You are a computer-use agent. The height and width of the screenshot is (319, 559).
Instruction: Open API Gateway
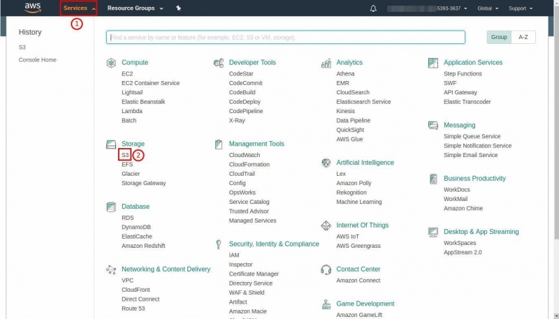(x=460, y=92)
